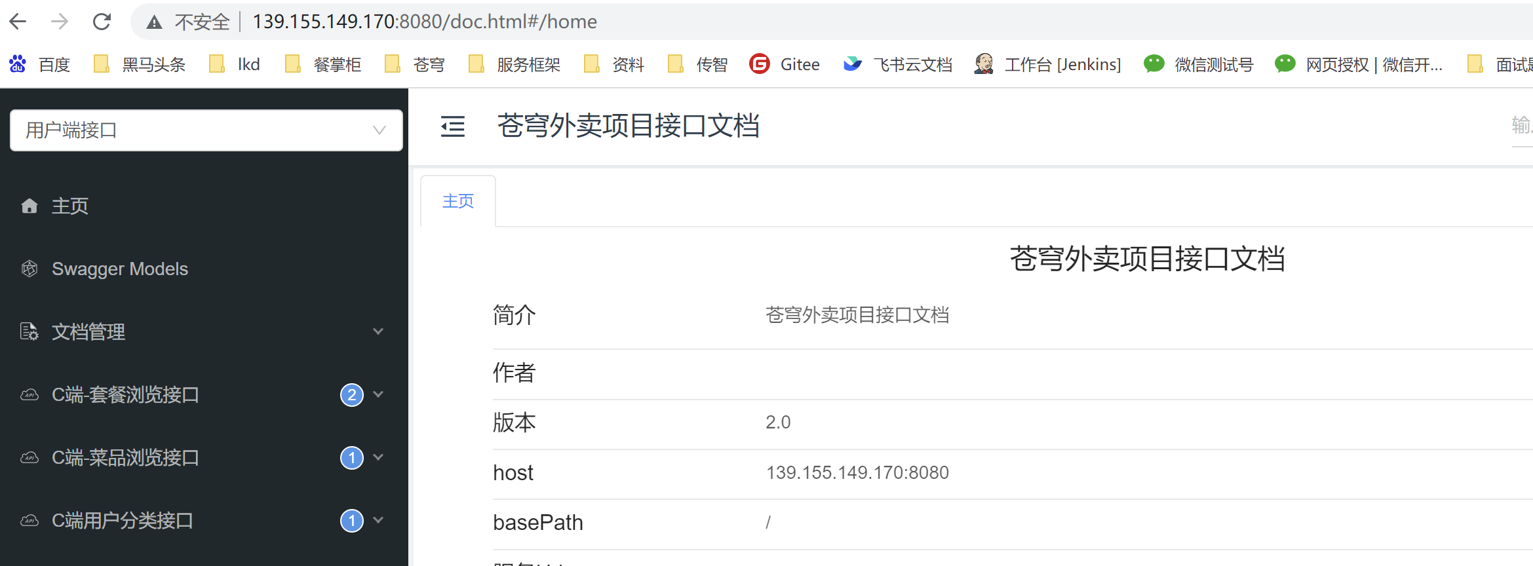
Task: Click API cloud icon for C端用户分类接口
Action: click(x=29, y=521)
